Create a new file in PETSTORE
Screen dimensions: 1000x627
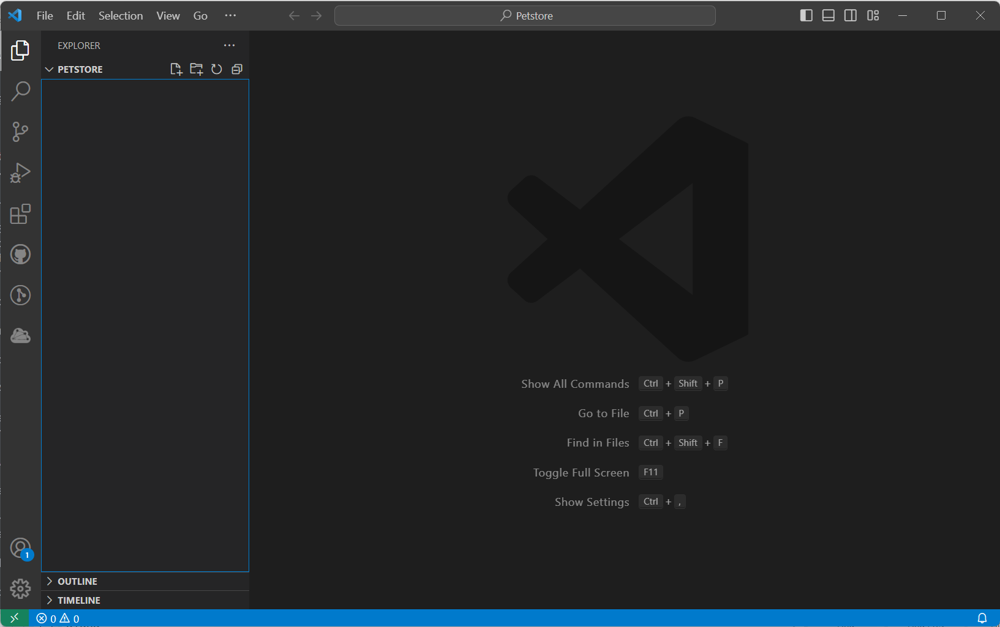coord(176,69)
